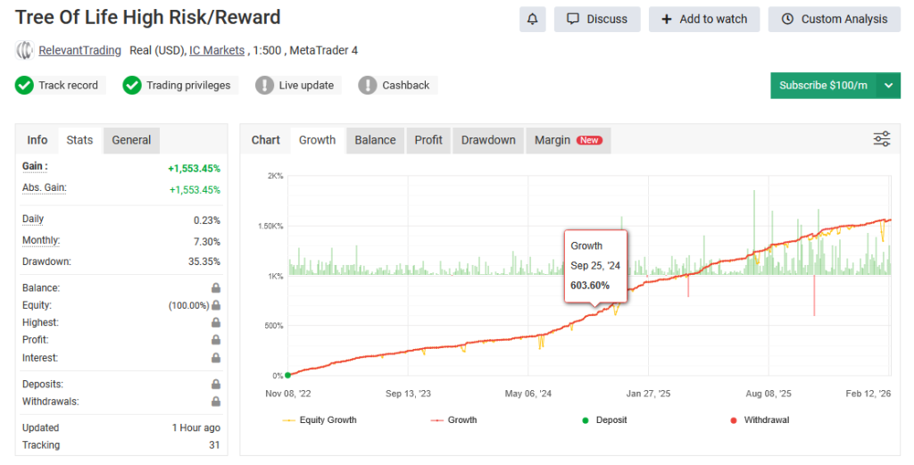Screen dimensions: 914x465
Task: Open the Custom Analysis button
Action: coord(834,19)
